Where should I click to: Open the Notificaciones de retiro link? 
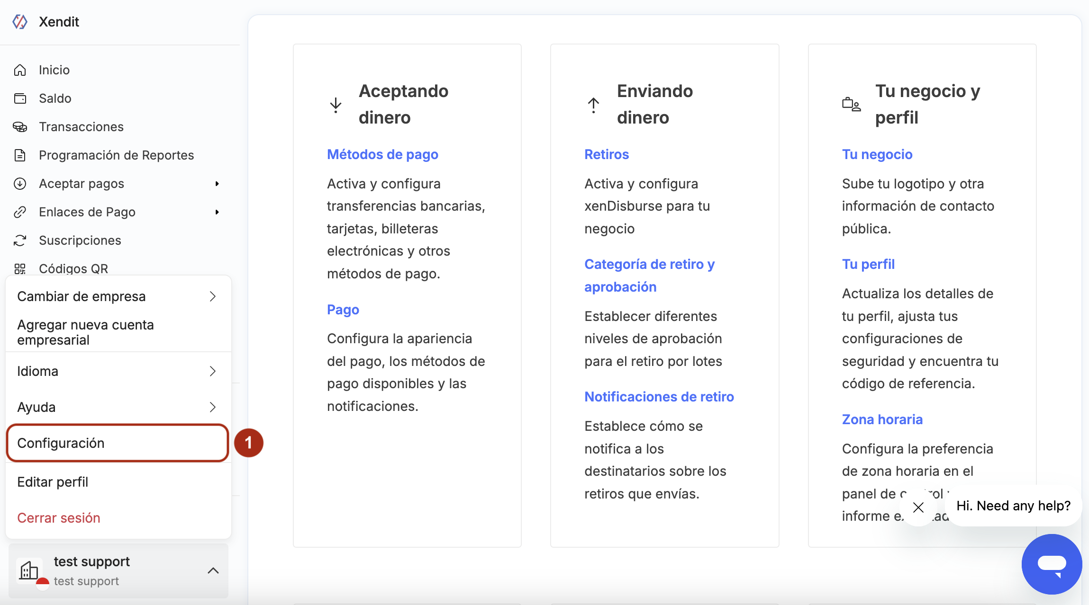[659, 397]
